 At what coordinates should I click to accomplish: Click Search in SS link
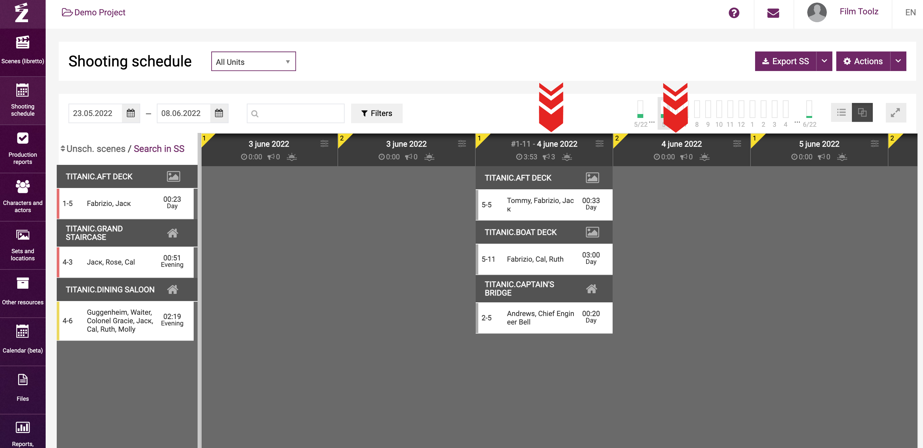coord(159,149)
